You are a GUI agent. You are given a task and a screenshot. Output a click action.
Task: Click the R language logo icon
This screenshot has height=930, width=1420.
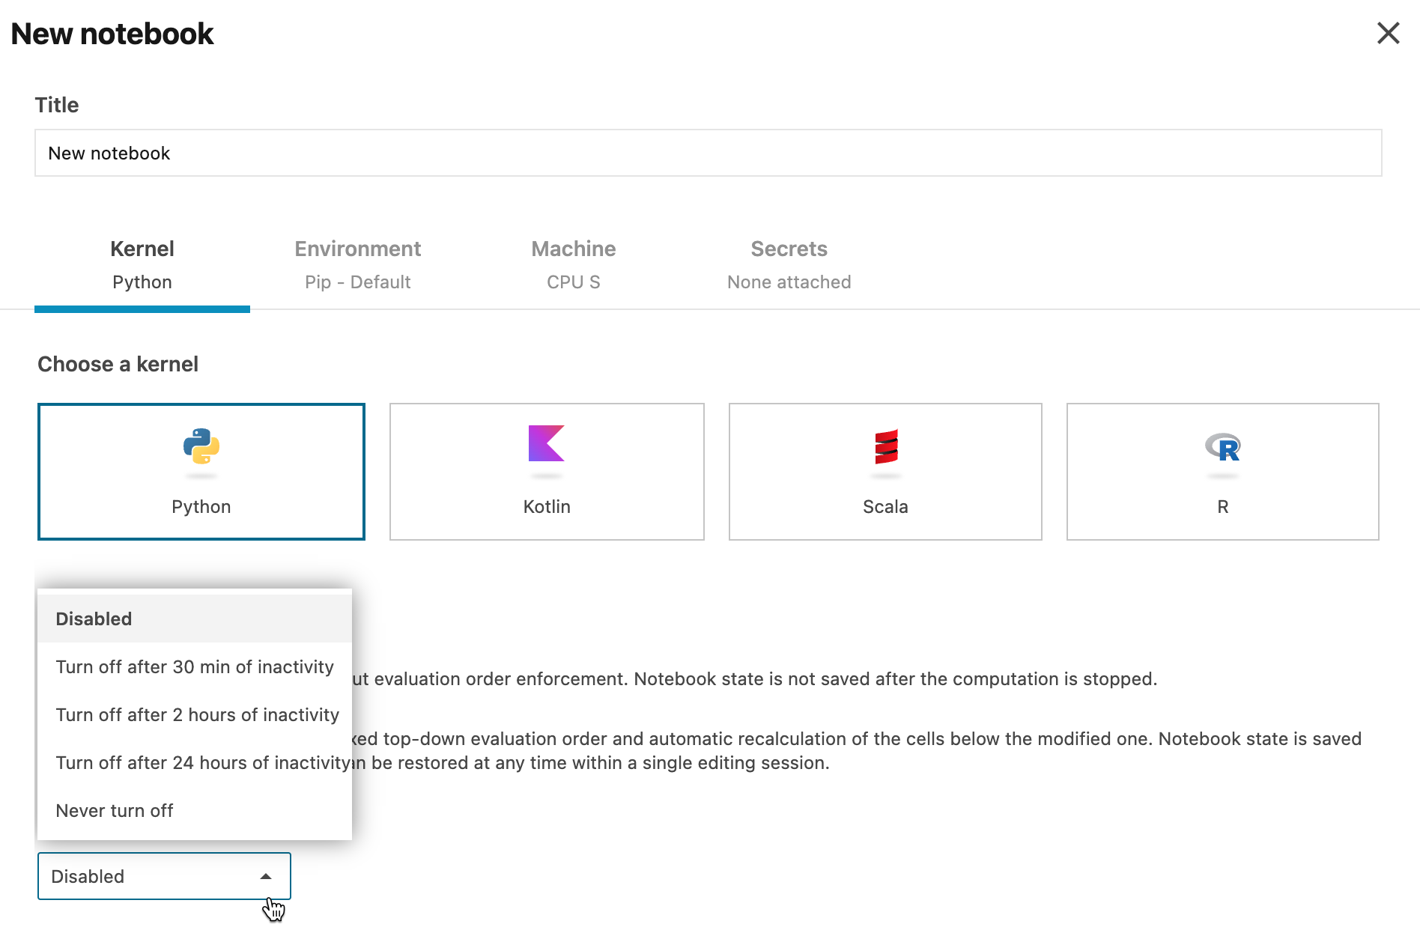1222,447
